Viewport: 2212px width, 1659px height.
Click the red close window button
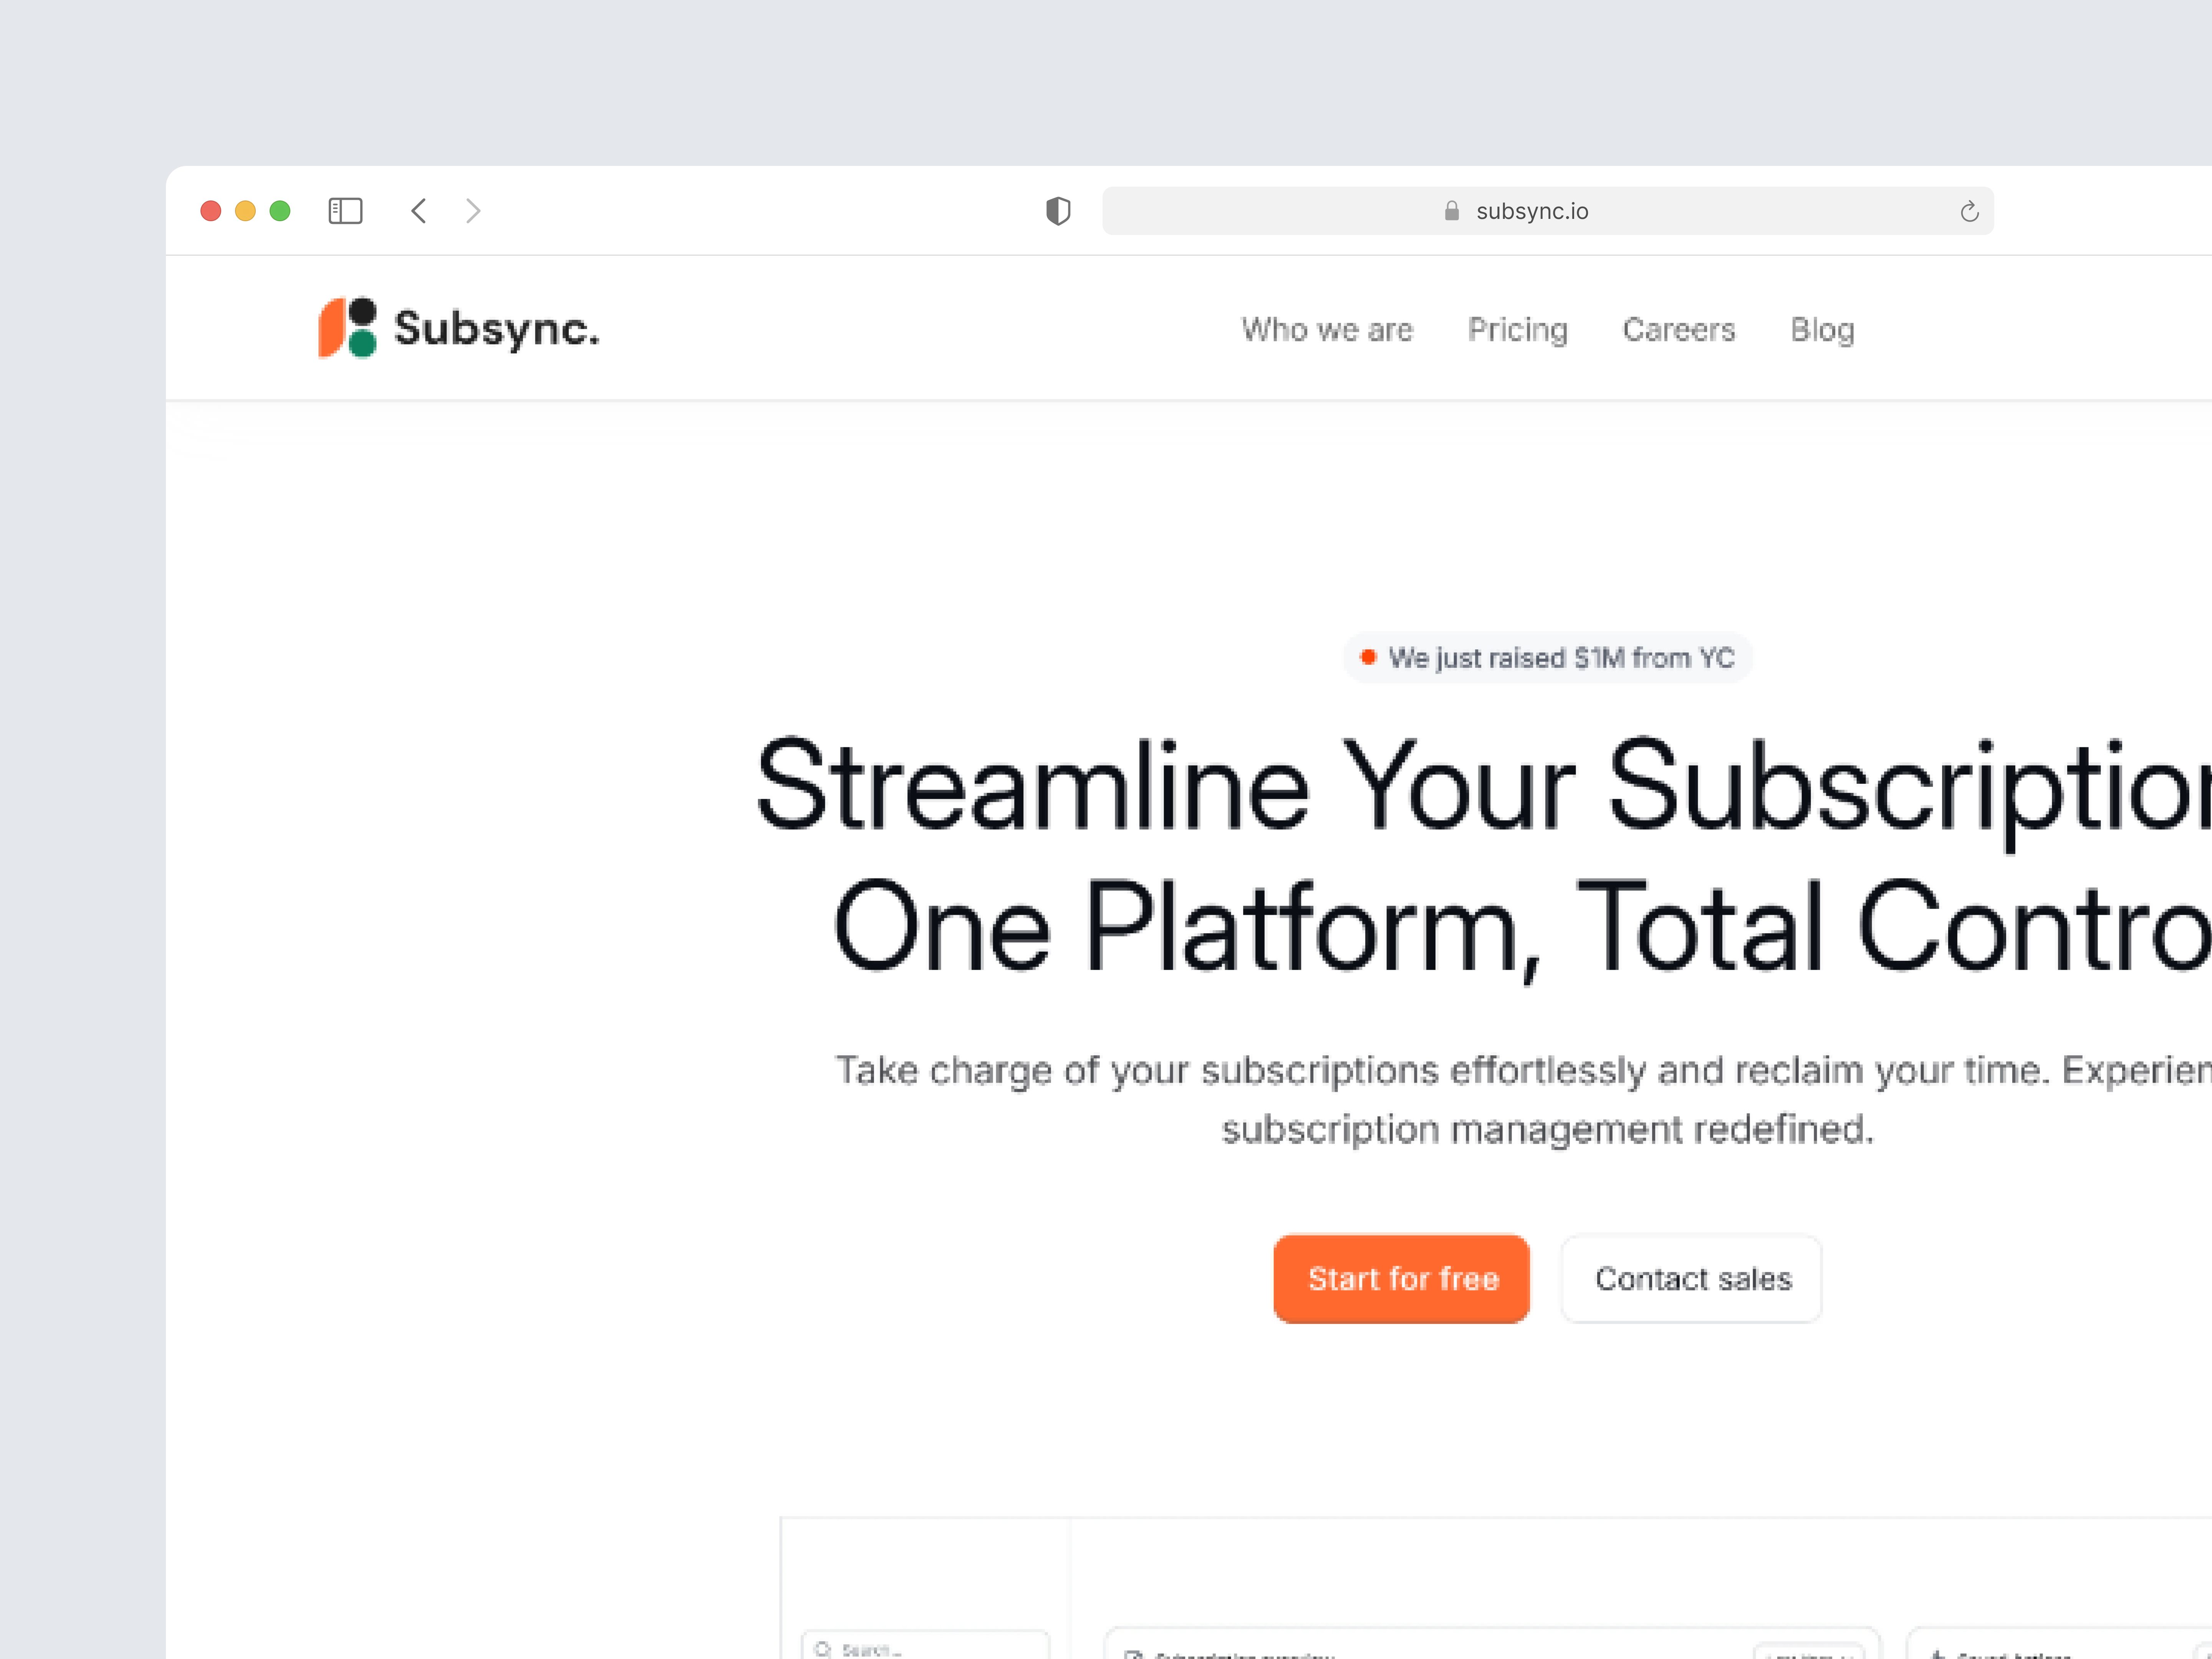[x=210, y=211]
